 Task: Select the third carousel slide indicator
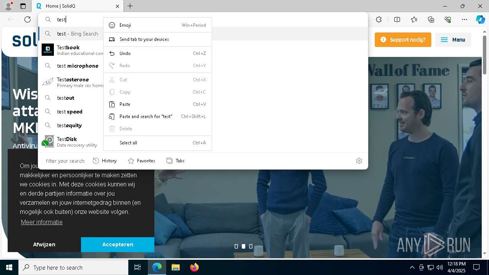point(251,246)
